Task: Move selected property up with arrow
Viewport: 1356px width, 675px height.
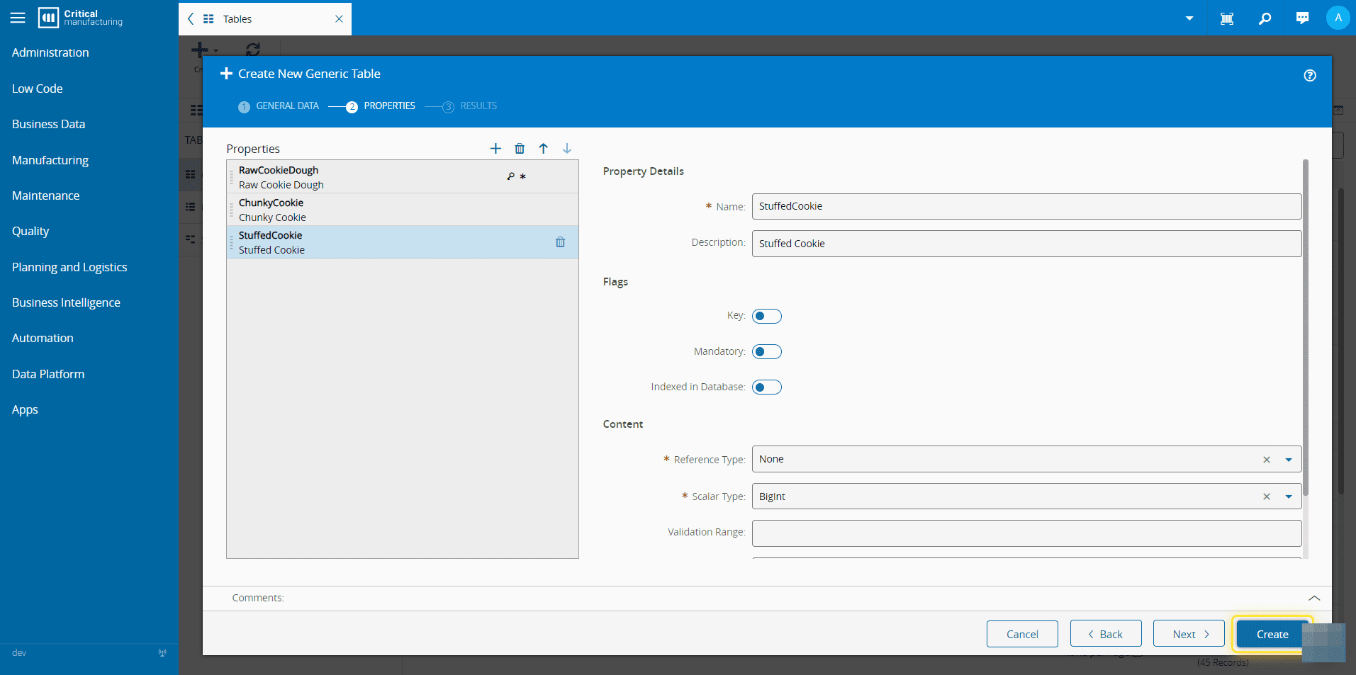Action: (543, 148)
